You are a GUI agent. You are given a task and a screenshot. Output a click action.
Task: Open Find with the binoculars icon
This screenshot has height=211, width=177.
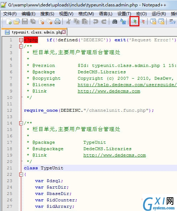click(115, 22)
